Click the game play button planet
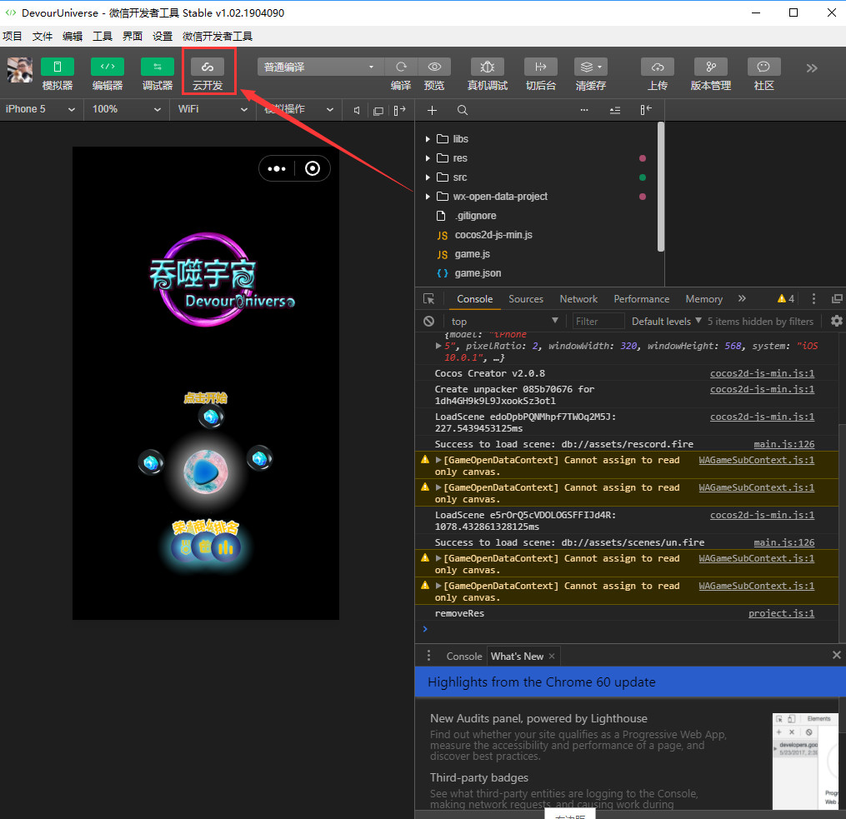 pyautogui.click(x=206, y=472)
